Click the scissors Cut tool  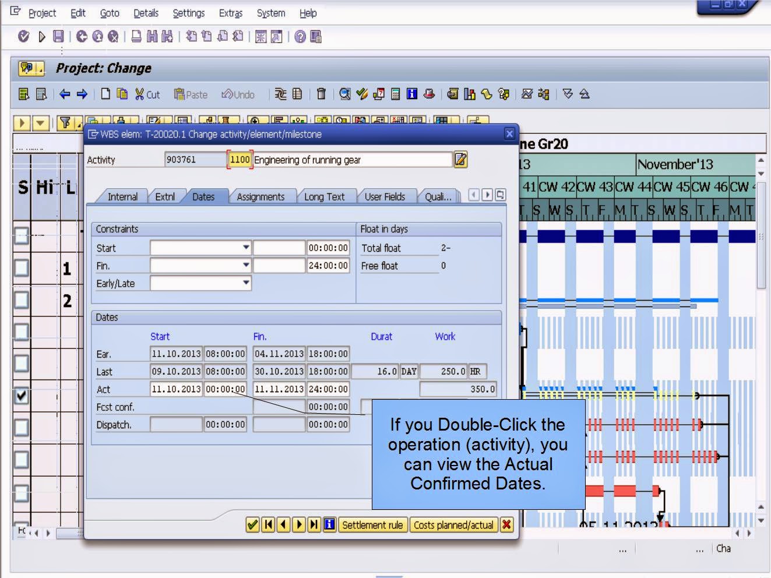coord(147,94)
